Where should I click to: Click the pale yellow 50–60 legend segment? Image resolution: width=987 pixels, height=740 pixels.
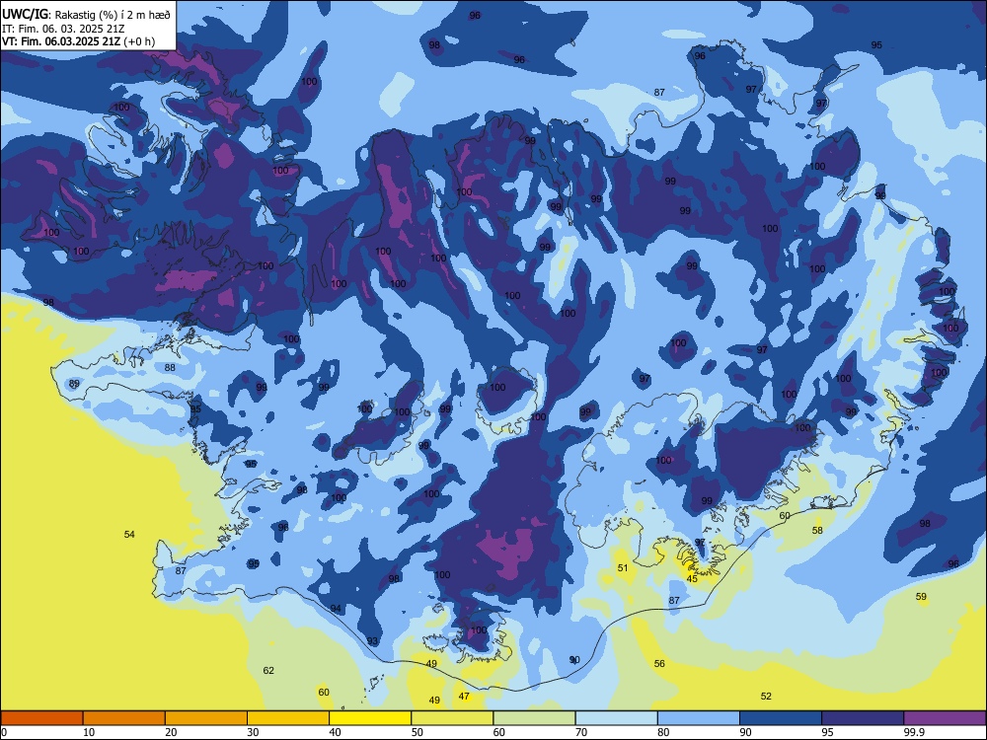(453, 718)
